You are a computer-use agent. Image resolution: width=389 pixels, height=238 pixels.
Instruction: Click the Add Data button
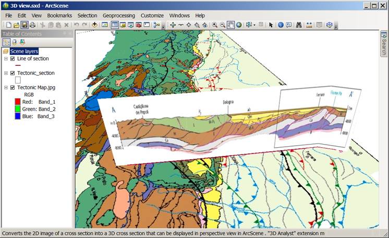(94, 25)
